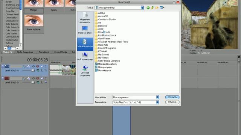The height and width of the screenshot is (135, 241).
Task: Click the Открыть button
Action: (172, 97)
